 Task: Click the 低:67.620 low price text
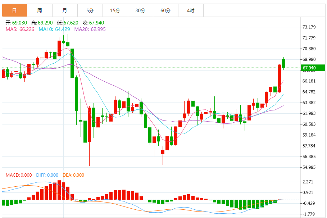[68, 23]
